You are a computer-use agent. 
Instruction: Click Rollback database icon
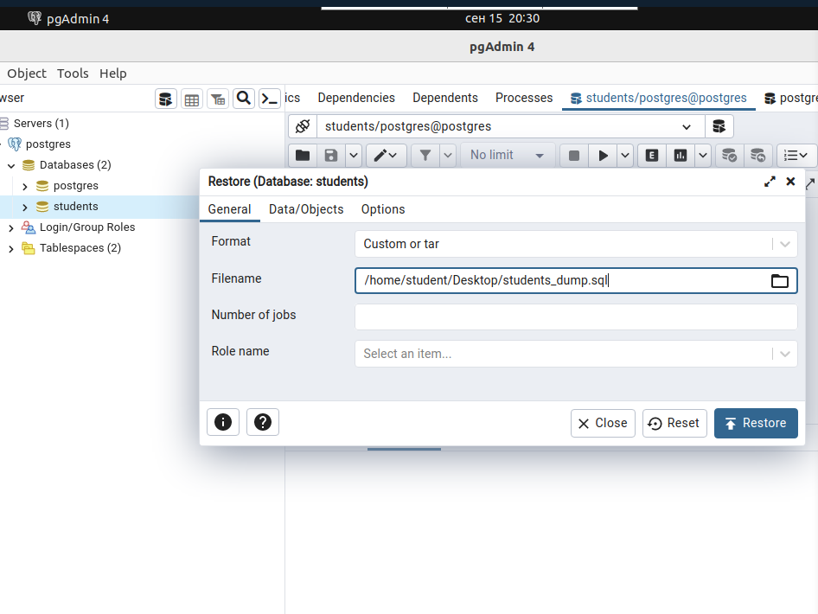[757, 156]
